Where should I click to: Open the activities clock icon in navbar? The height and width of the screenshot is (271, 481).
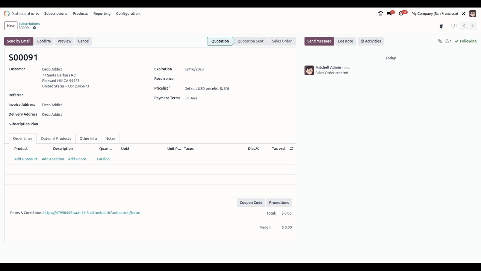coord(401,14)
